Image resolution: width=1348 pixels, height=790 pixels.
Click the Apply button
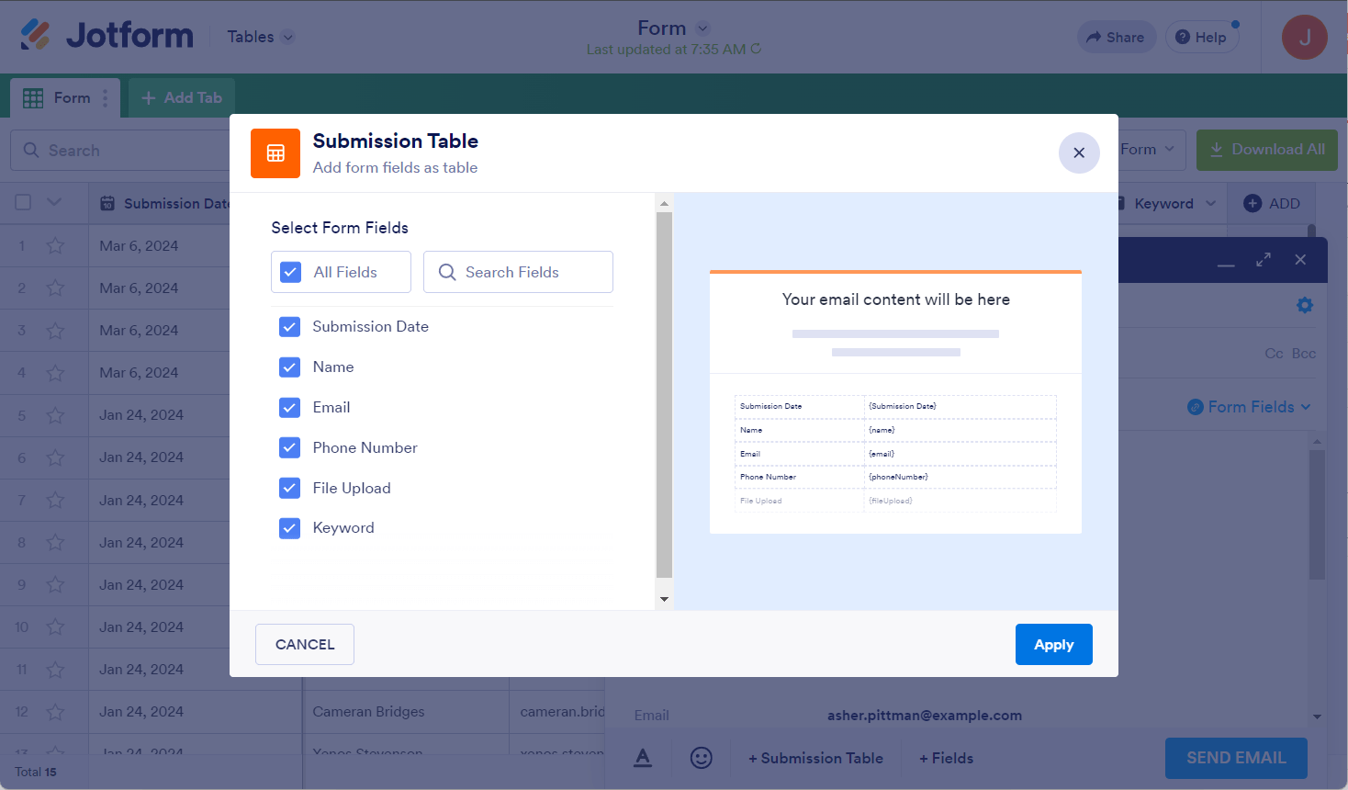[1053, 645]
